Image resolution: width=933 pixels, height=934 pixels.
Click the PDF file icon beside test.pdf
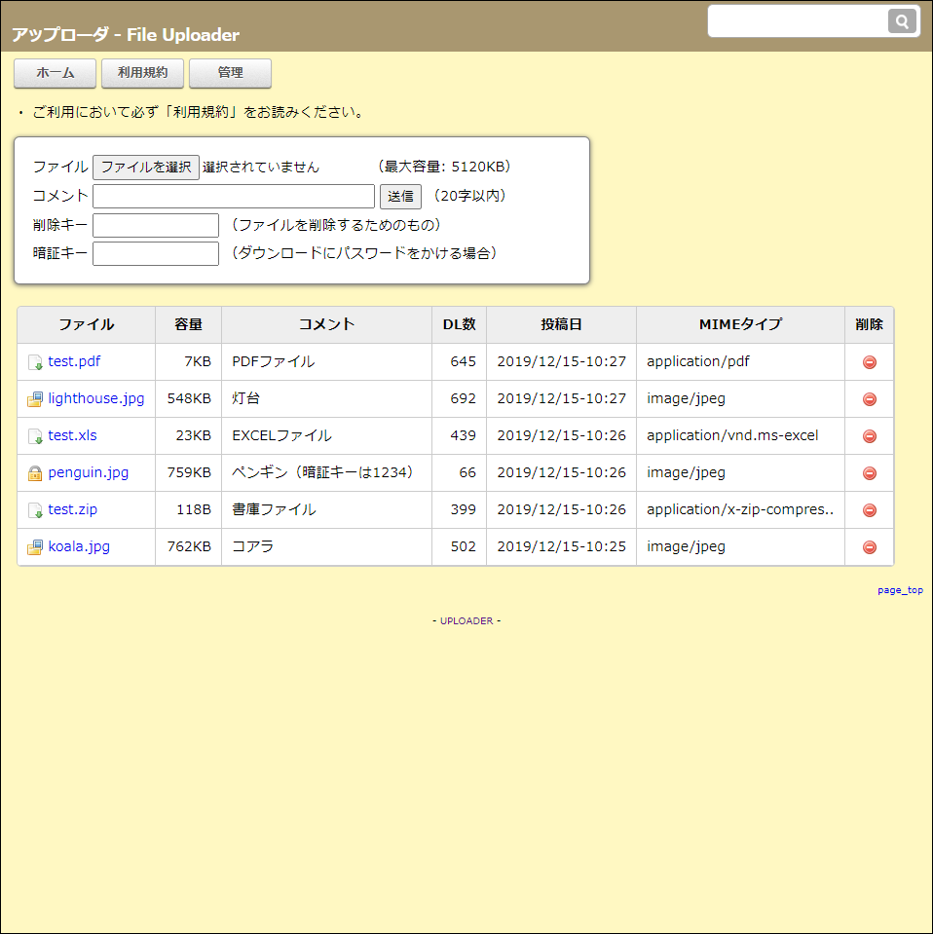point(35,361)
